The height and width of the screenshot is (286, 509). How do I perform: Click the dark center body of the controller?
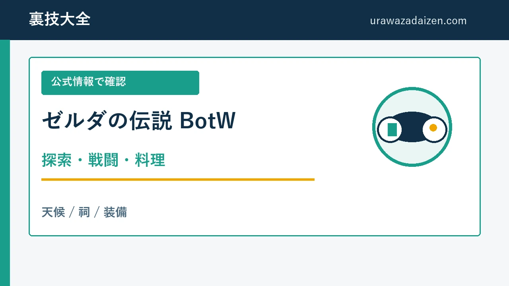412,127
